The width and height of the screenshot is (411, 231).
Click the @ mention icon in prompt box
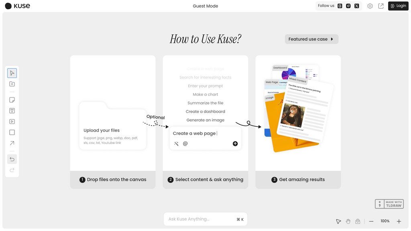click(x=185, y=144)
